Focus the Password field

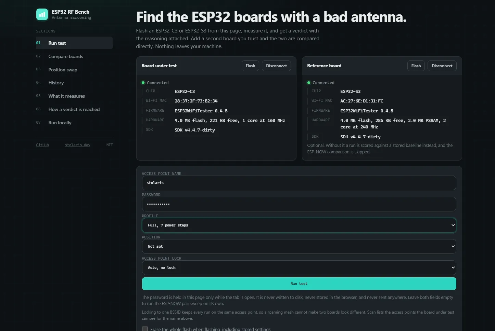point(299,204)
